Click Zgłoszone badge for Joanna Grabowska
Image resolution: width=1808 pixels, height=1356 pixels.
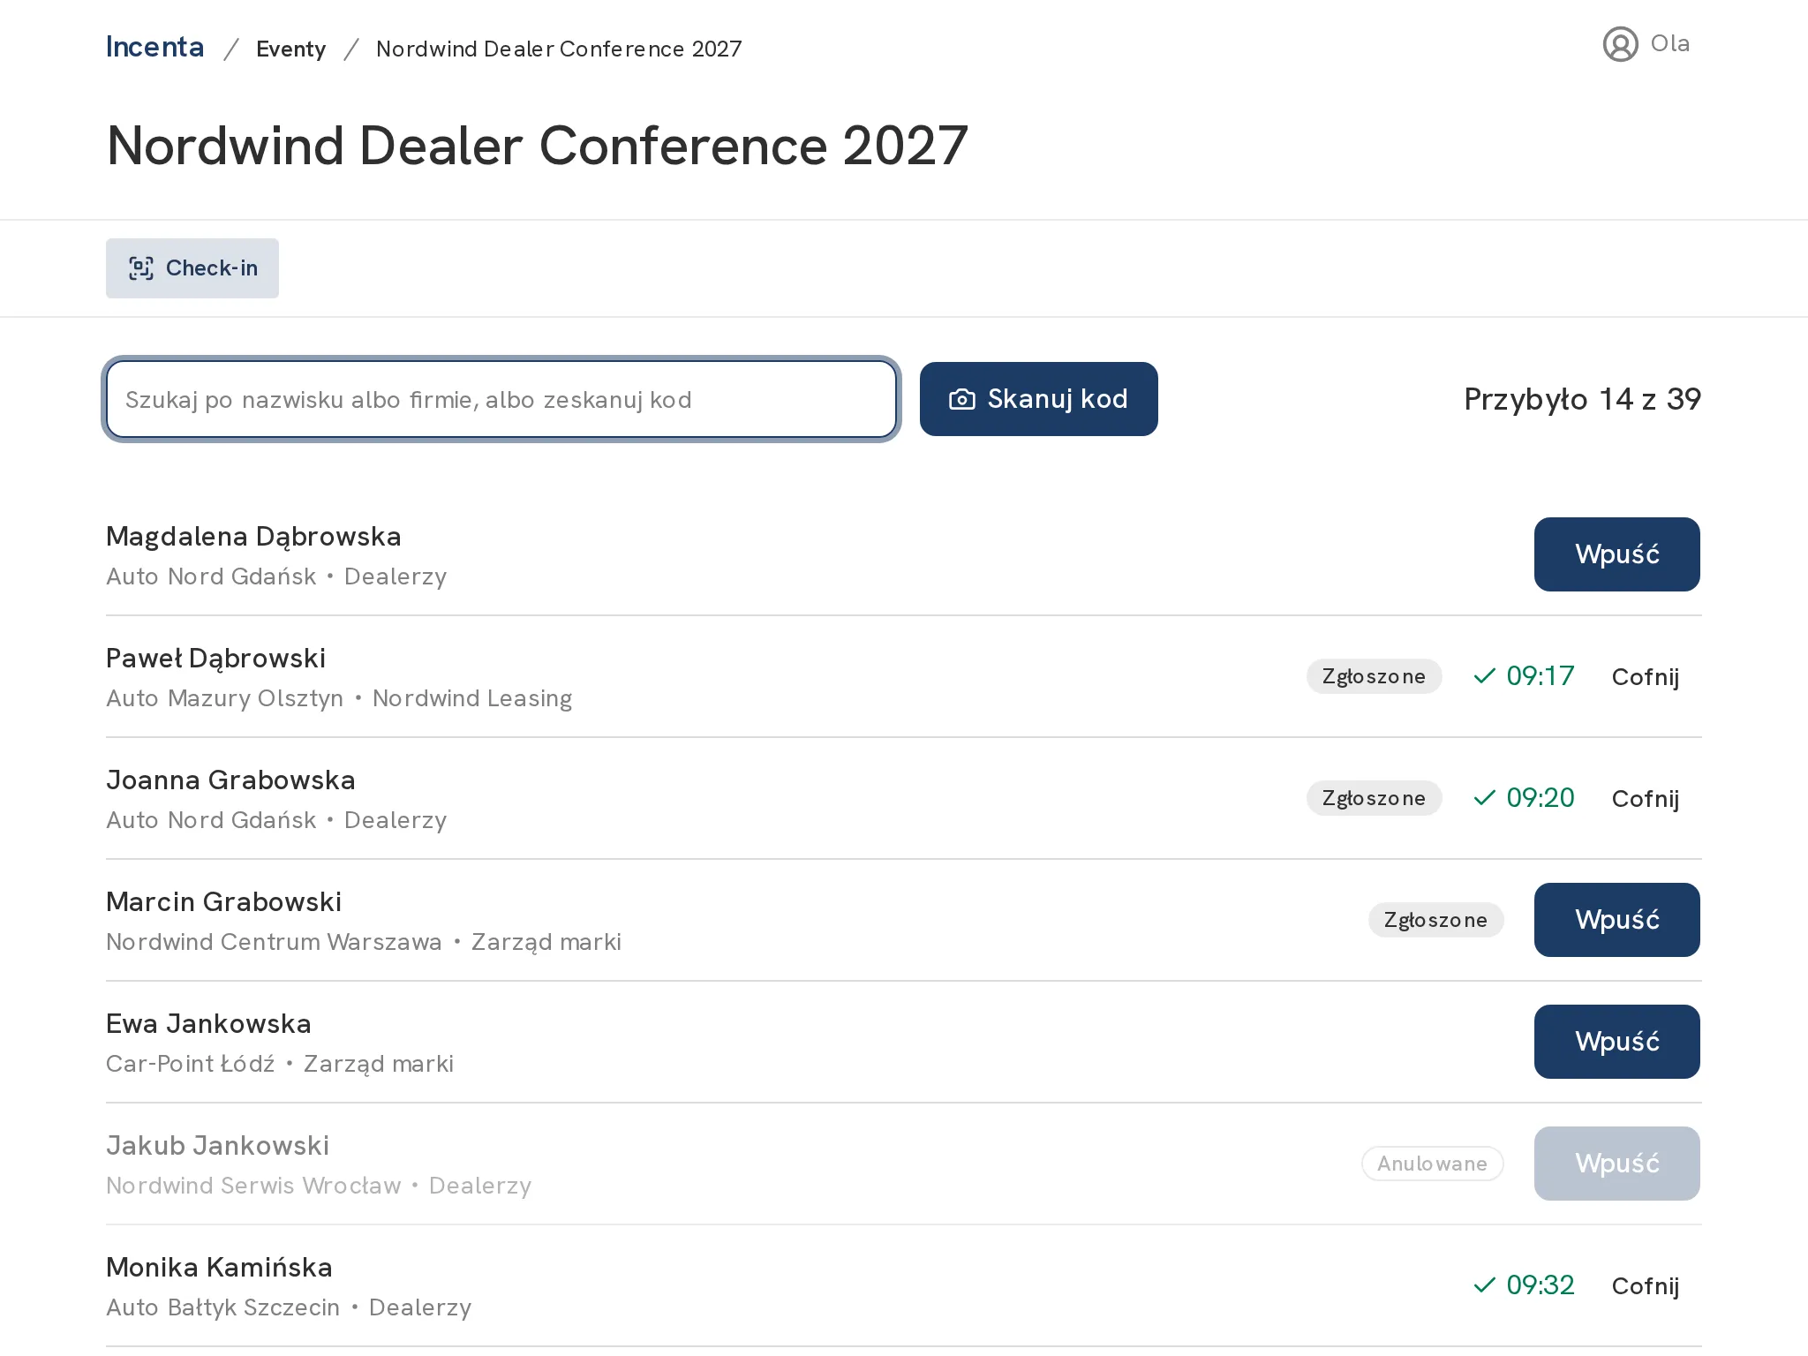point(1375,798)
